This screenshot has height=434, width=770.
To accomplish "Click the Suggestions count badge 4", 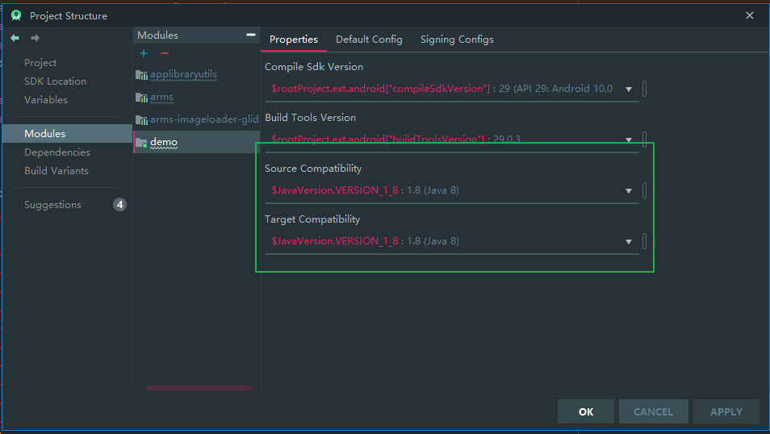I will pos(119,205).
